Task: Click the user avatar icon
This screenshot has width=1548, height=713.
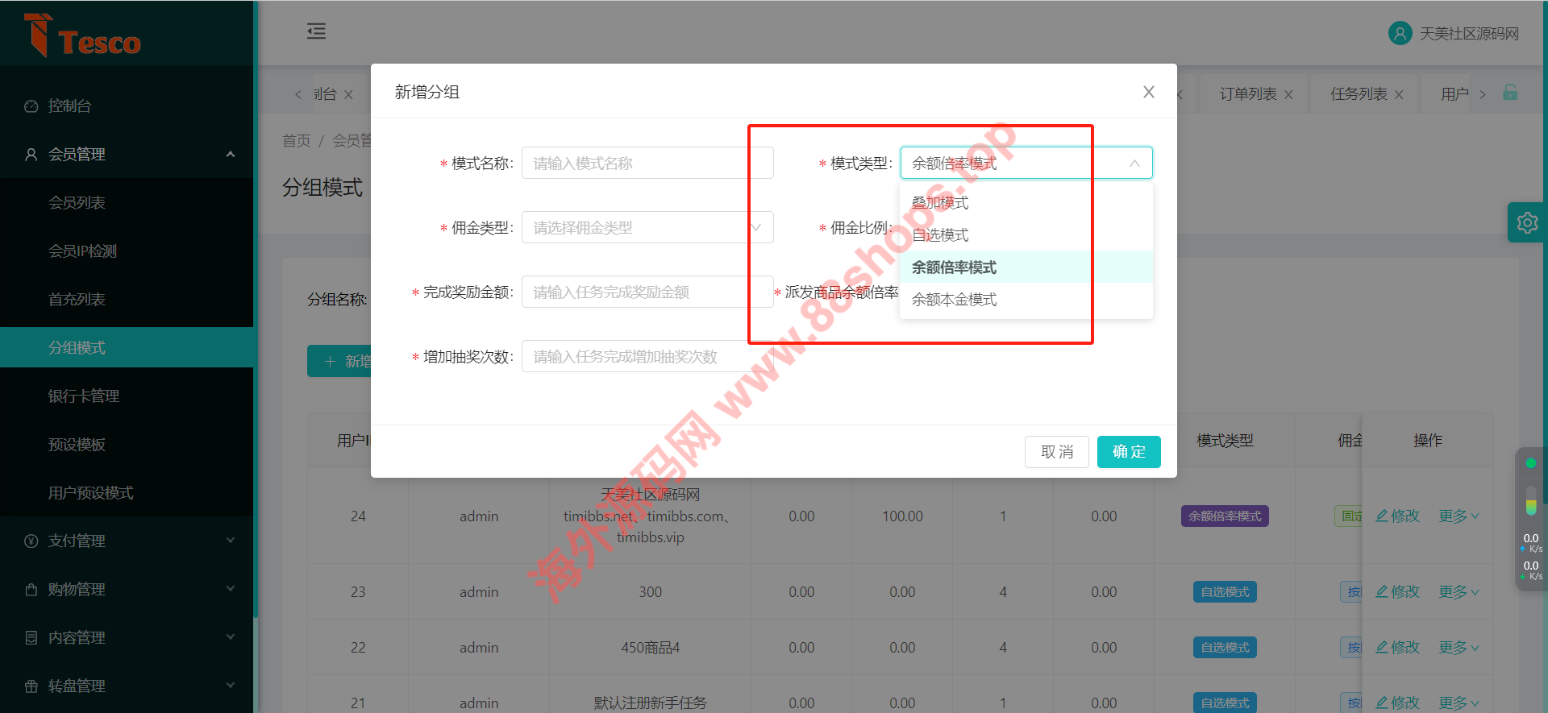Action: pos(1400,33)
